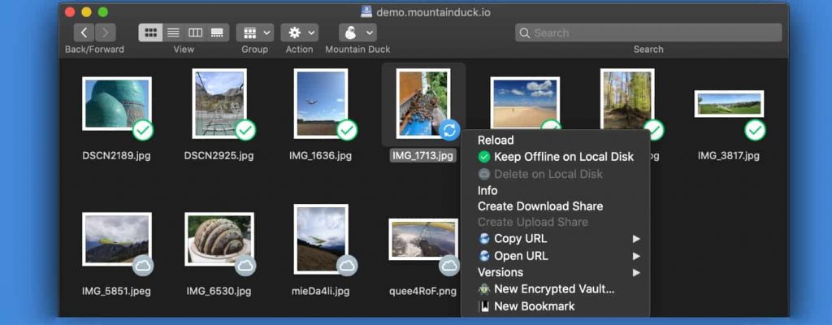Screen dimensions: 832x325
Task: Switch to list view
Action: pyautogui.click(x=173, y=32)
